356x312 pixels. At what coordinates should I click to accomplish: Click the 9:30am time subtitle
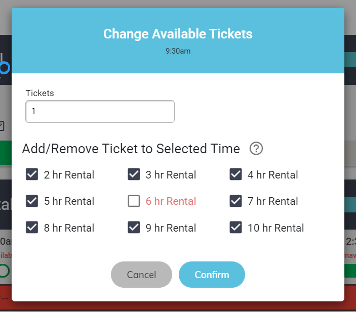(x=178, y=51)
